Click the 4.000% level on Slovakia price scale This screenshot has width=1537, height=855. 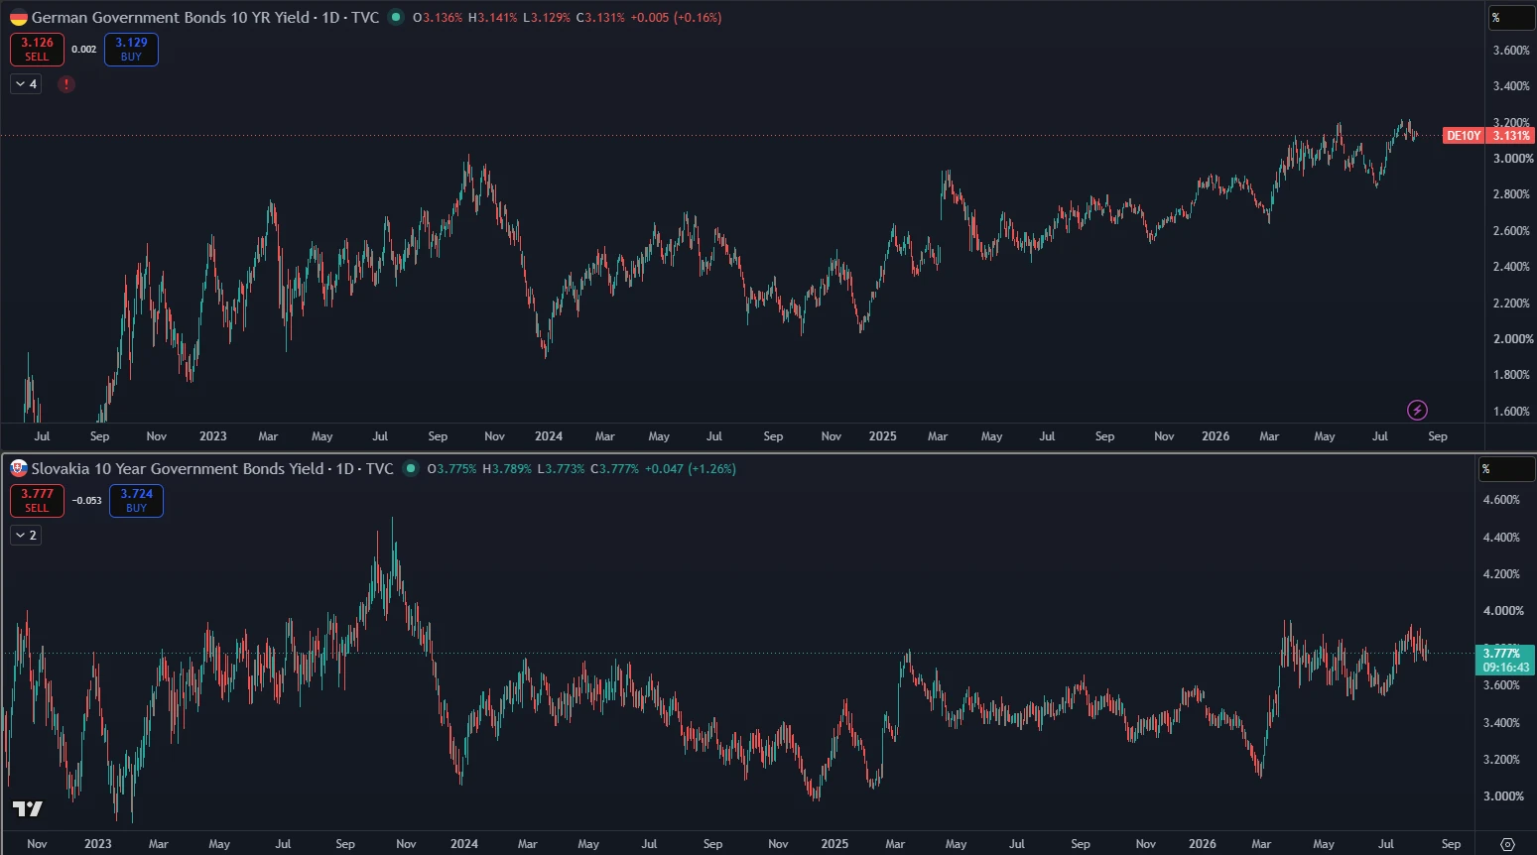click(x=1501, y=611)
